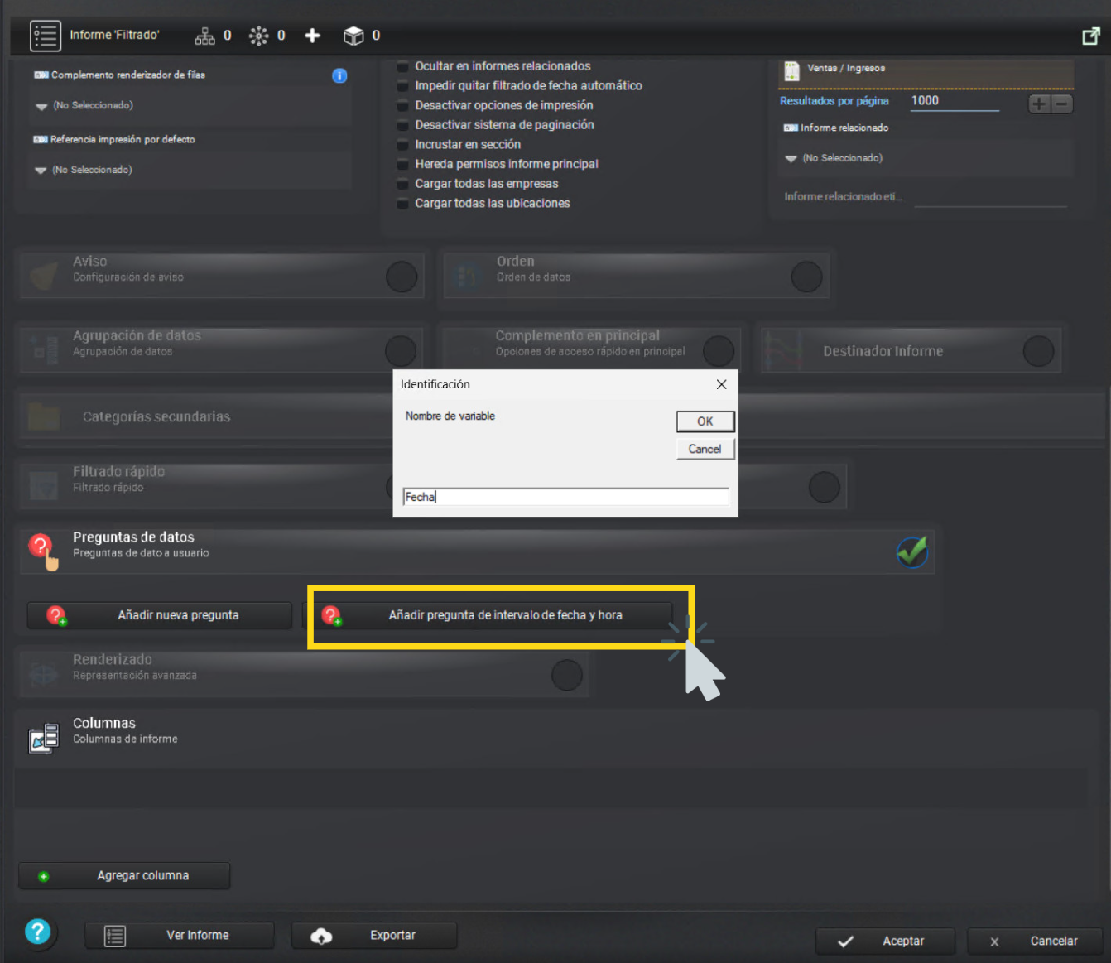Toggle the Orden section circle switch
Screen dimensions: 1111x963
tap(806, 277)
